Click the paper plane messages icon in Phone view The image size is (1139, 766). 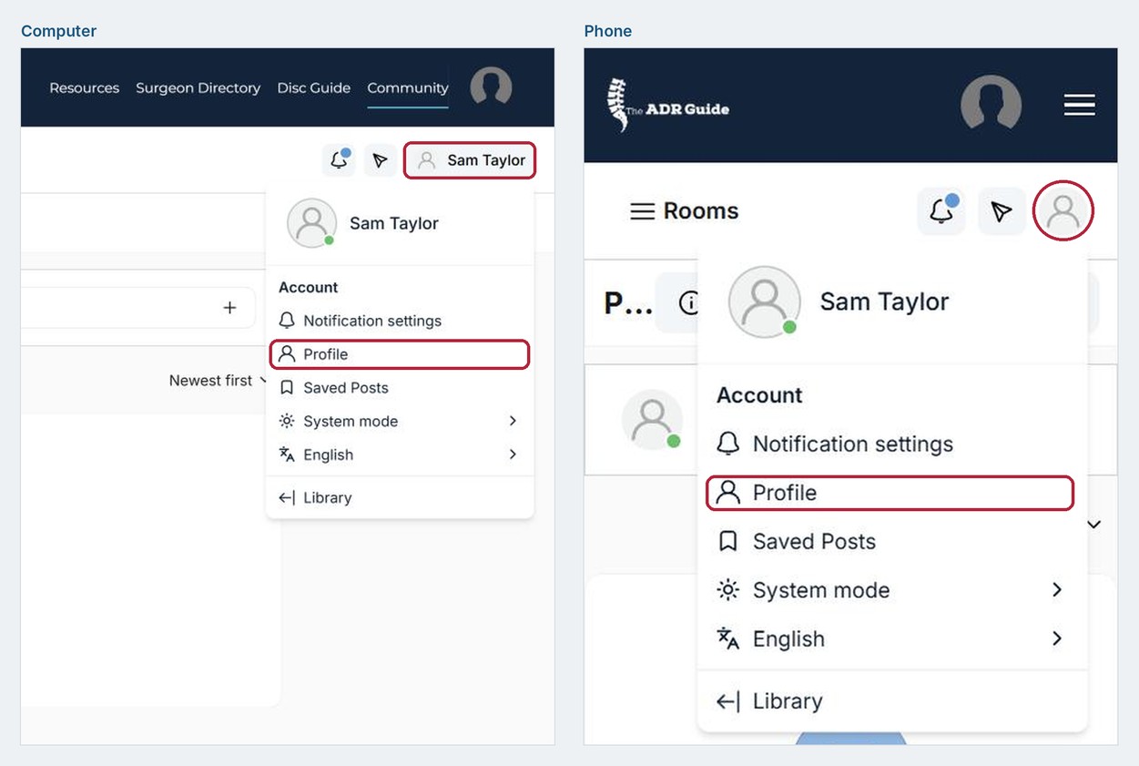tap(1002, 211)
